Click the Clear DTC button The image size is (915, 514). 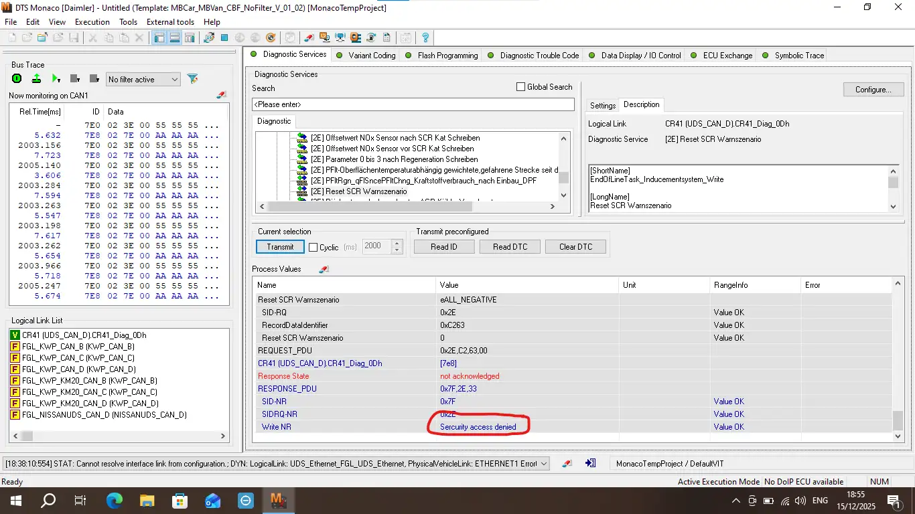tap(576, 247)
